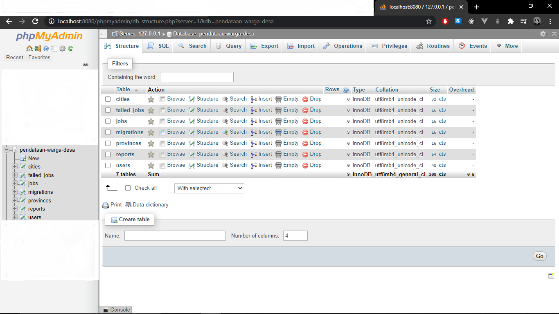The width and height of the screenshot is (559, 314).
Task: Open the Print view icon below the table list
Action: [x=112, y=204]
